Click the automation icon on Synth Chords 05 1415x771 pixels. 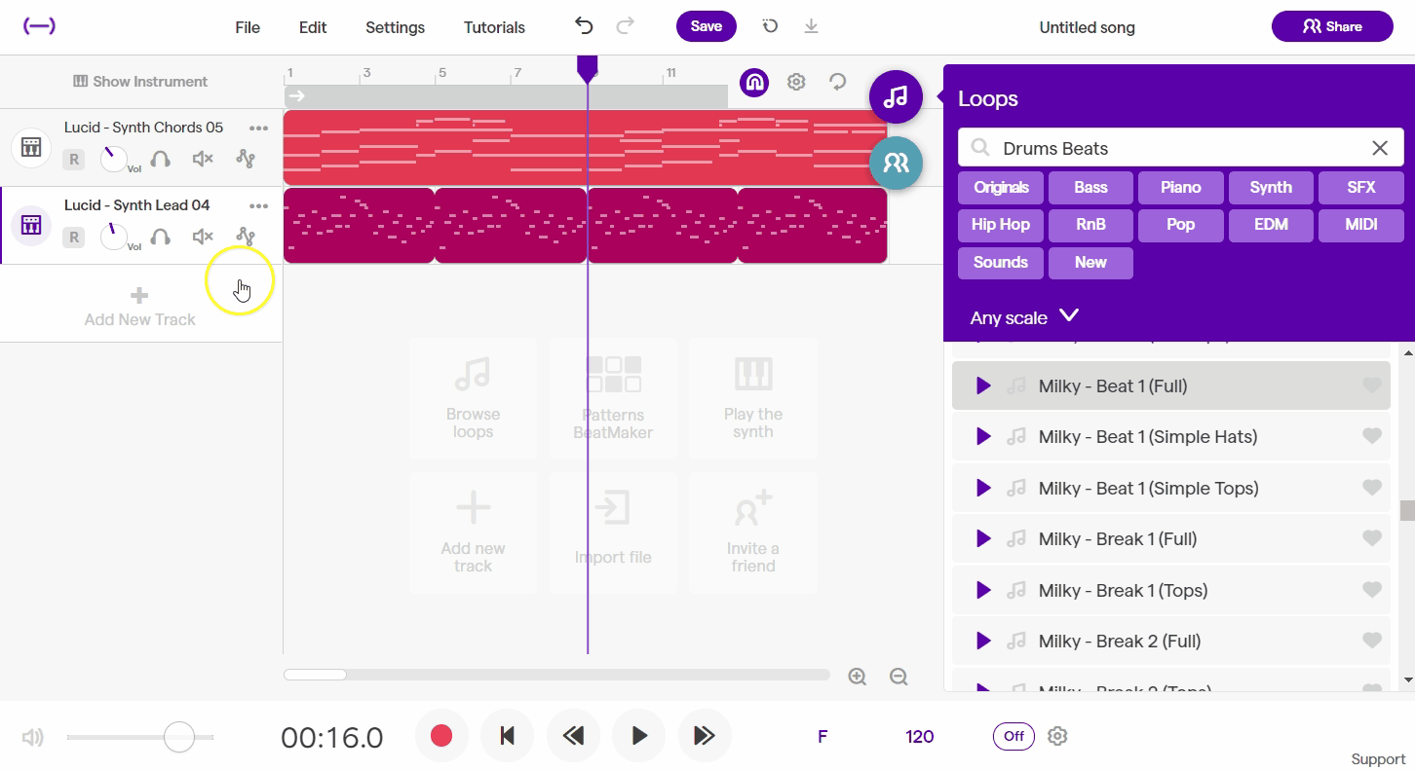(246, 158)
